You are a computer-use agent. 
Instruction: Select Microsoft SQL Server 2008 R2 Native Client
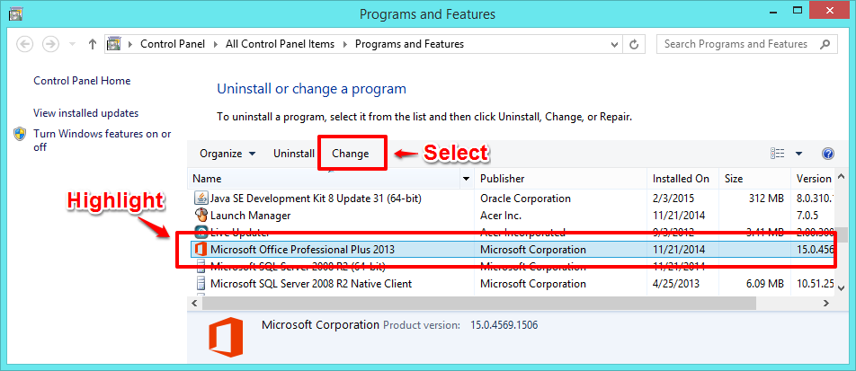(x=311, y=284)
